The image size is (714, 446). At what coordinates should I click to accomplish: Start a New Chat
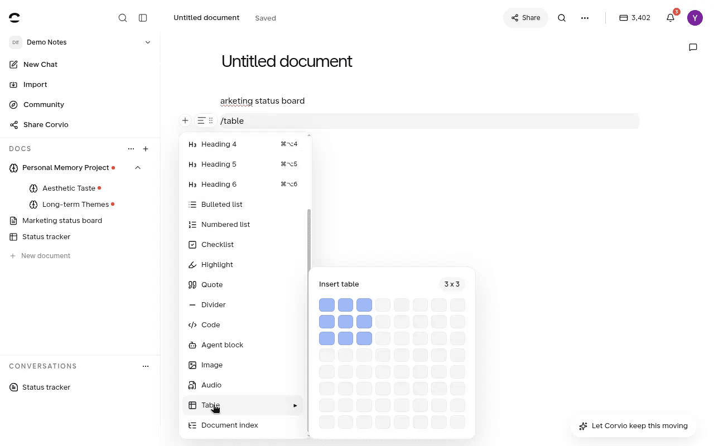[x=33, y=64]
